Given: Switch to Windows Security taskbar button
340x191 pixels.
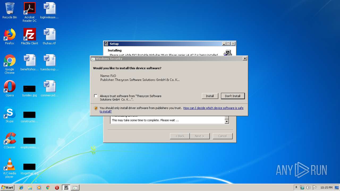Looking at the screenshot, I should (x=75, y=188).
